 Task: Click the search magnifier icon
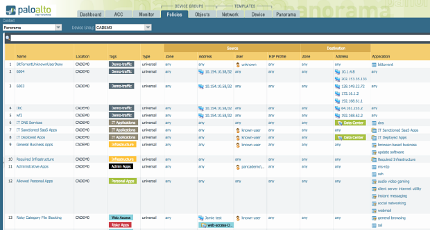coord(7,38)
